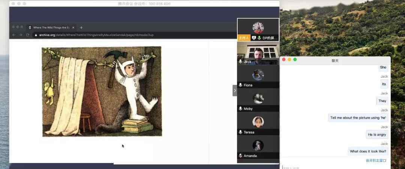This screenshot has width=405, height=169.
Task: Minimize chat window with yellow button
Action: click(x=289, y=59)
